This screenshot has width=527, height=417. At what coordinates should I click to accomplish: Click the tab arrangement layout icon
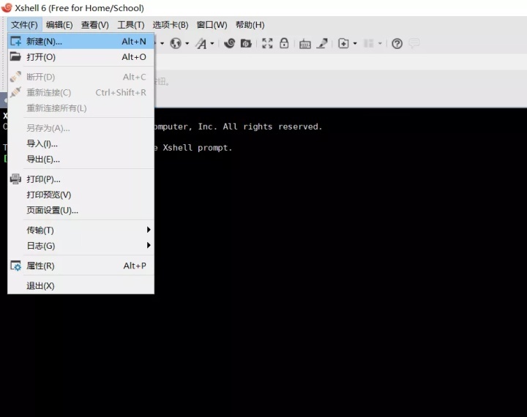click(369, 43)
